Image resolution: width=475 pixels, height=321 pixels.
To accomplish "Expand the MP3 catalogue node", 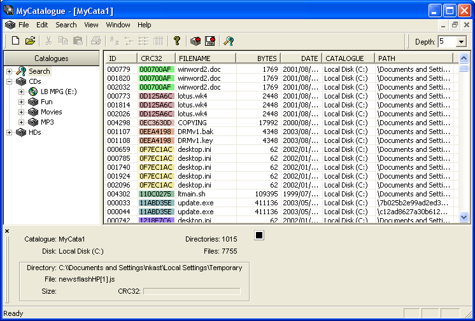I will [21, 122].
